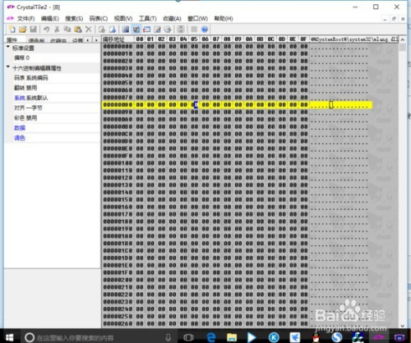Open Edge browser from the taskbar
411x343 pixels.
(x=210, y=337)
